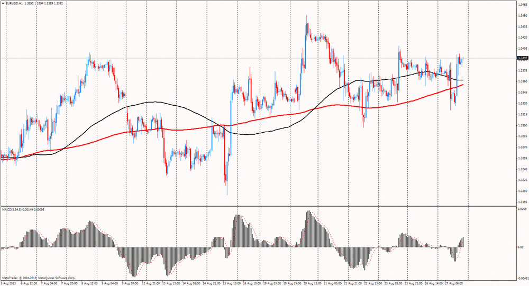Screen dimensions: 529x286
Task: Click the 1.3450 price axis value
Action: (x=523, y=15)
